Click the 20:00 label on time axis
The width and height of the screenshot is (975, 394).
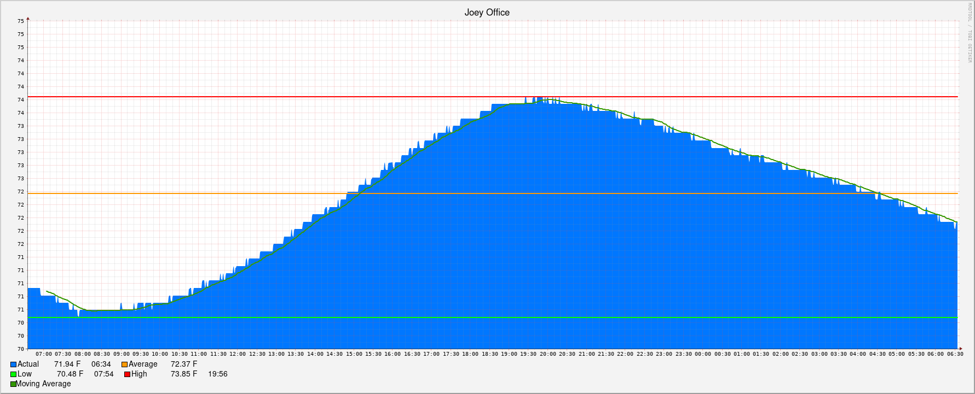[x=547, y=354]
